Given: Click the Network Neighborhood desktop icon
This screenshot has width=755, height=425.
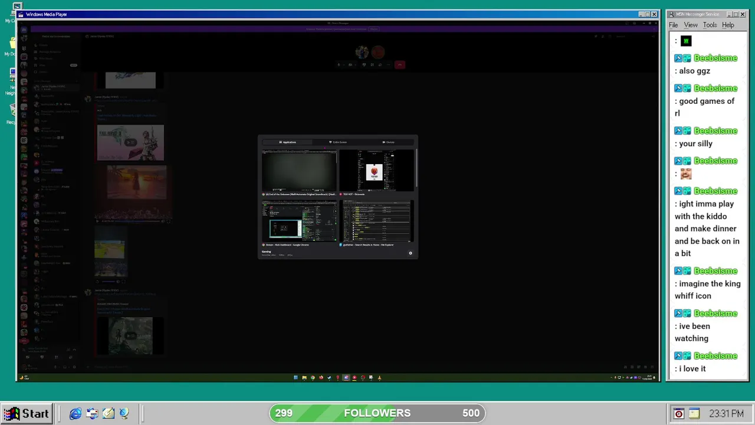Looking at the screenshot, I should tap(12, 81).
